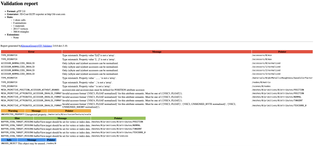The width and height of the screenshot is (314, 146).
Task: Click the '/accessors/3/normalized' pointer
Action: pos(266,74)
